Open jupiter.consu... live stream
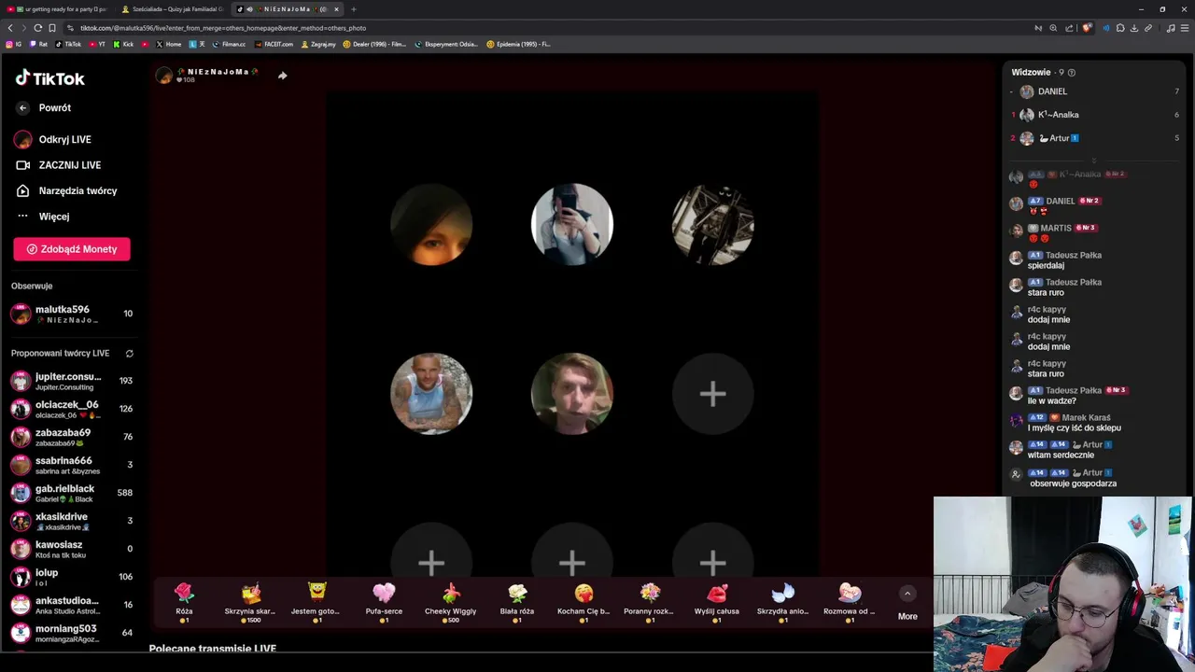 pyautogui.click(x=72, y=381)
